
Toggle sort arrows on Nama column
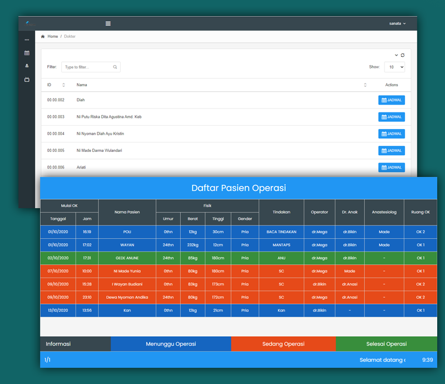click(365, 85)
